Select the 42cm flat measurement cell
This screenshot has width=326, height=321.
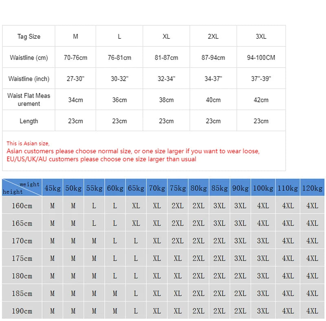pyautogui.click(x=261, y=100)
